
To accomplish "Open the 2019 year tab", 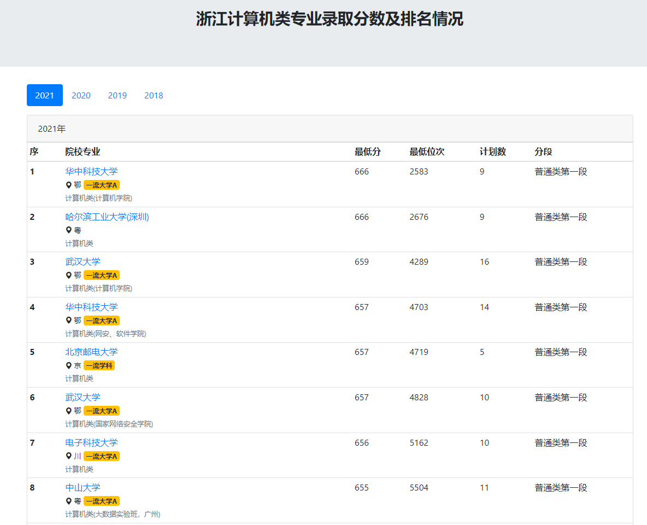I will pyautogui.click(x=117, y=95).
